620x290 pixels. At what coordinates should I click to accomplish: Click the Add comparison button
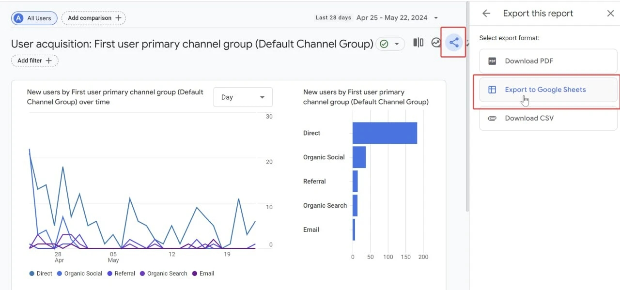tap(93, 18)
